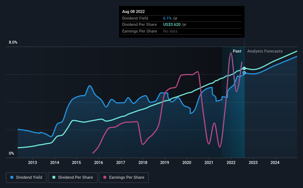303x188 pixels.
Task: Select the 2024 year axis label
Action: [x=275, y=162]
